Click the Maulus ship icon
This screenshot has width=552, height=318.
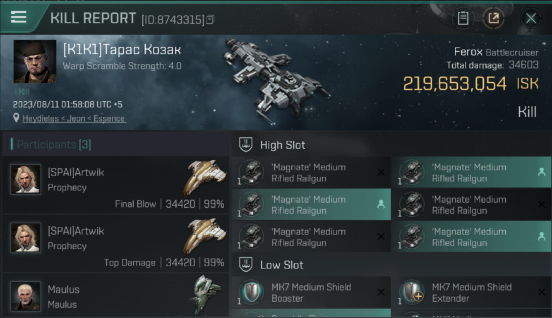point(207,294)
